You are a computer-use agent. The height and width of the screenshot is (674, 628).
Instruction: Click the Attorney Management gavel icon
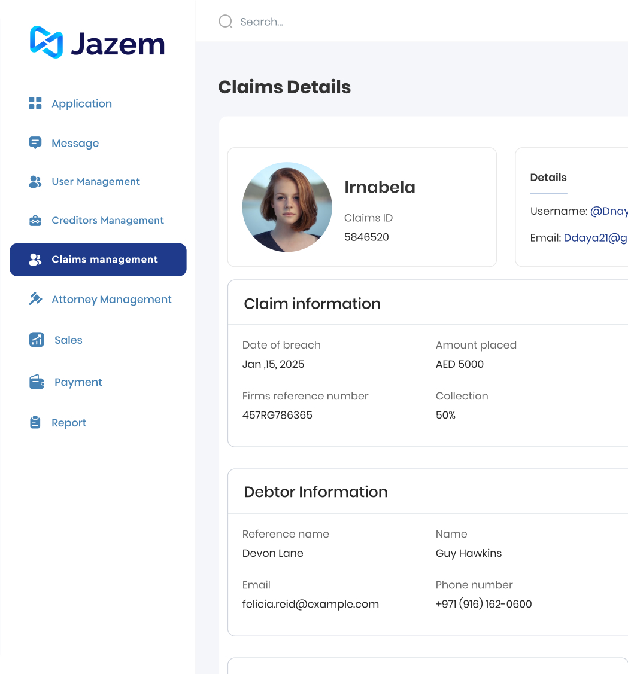35,299
